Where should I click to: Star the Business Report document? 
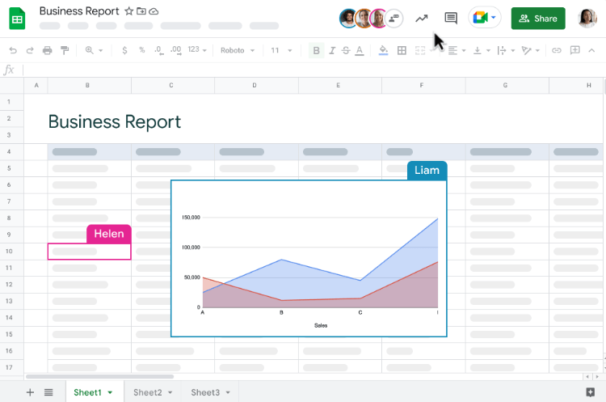(128, 11)
